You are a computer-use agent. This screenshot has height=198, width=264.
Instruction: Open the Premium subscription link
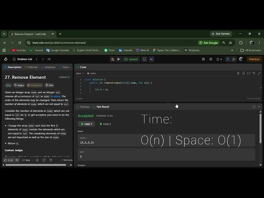pos(254,59)
